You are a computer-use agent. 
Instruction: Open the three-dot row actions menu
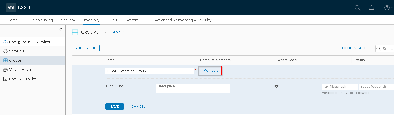pos(78,70)
